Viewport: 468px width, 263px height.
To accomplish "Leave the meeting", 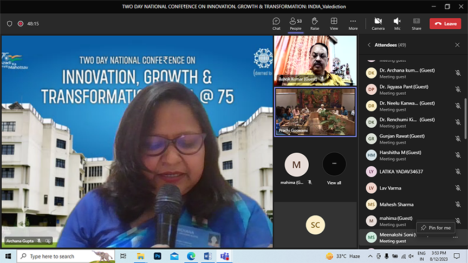I will tap(445, 23).
